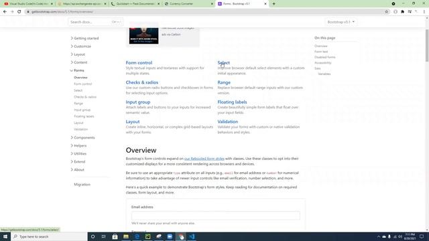Expand the Helpers sidebar section
Screen dimensions: 429x241
click(x=79, y=146)
